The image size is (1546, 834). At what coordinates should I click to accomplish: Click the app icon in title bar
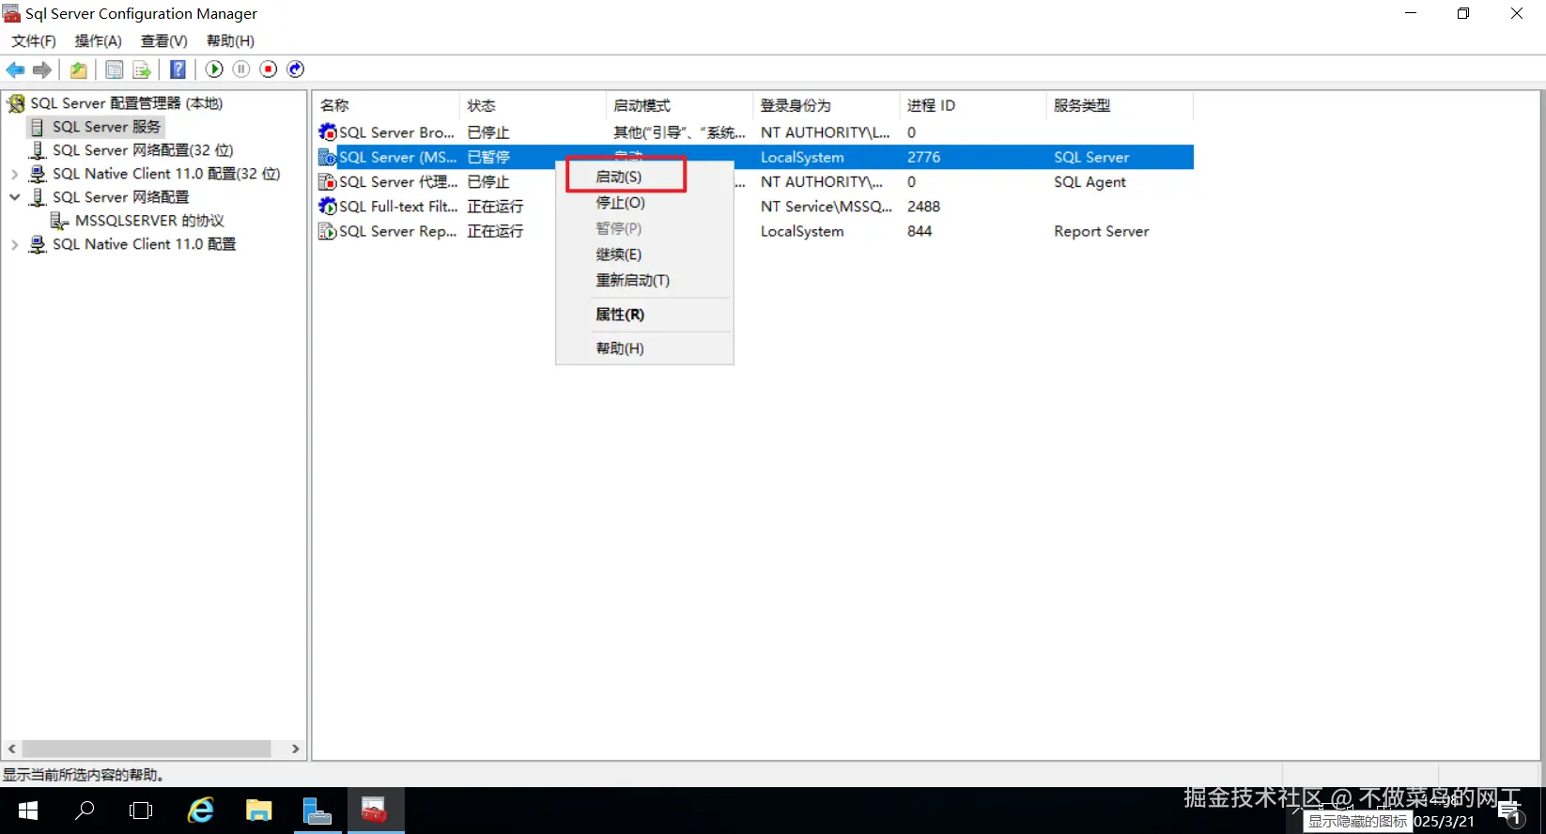tap(11, 13)
